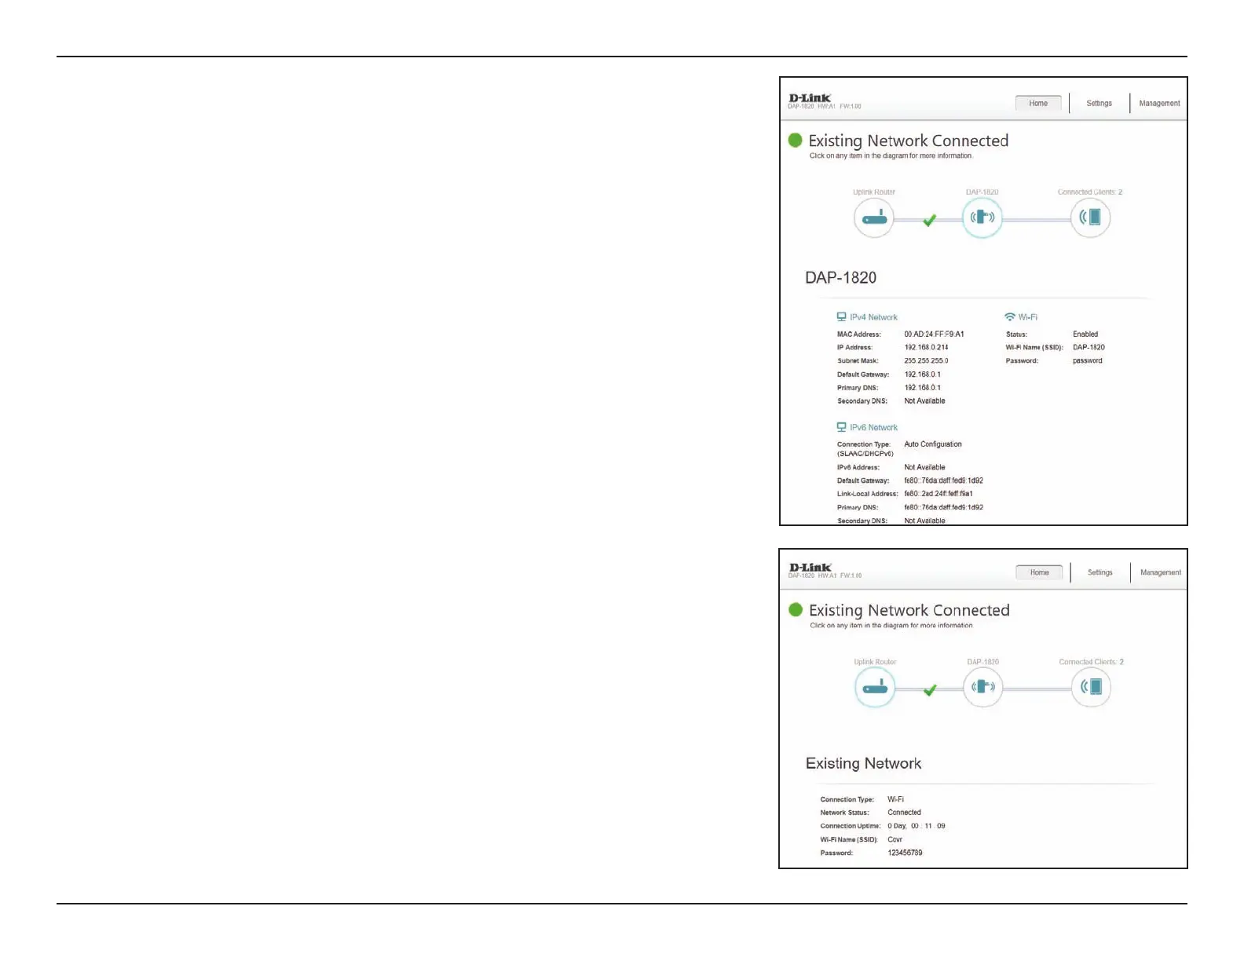Select the Wi-Fi Status value "Enabled"
The image size is (1244, 961).
[1085, 334]
